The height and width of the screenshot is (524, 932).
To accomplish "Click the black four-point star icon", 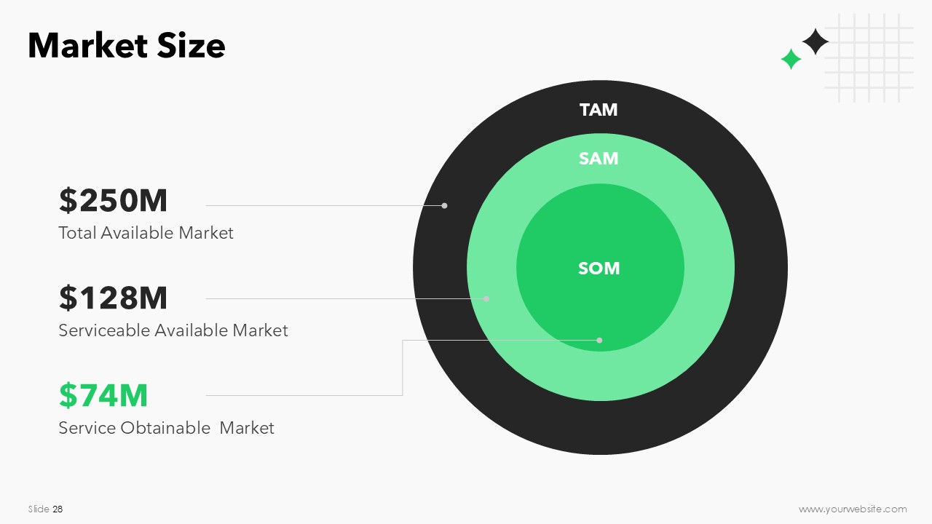I will [x=815, y=41].
